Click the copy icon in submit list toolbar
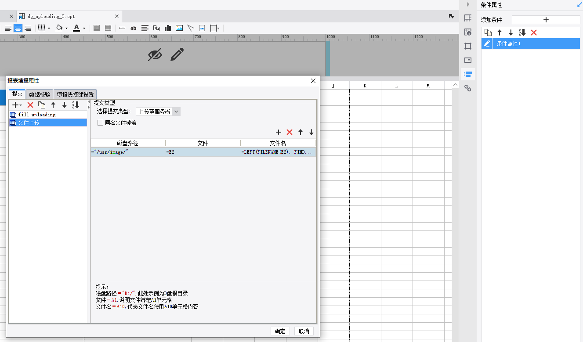The width and height of the screenshot is (583, 342). (42, 105)
